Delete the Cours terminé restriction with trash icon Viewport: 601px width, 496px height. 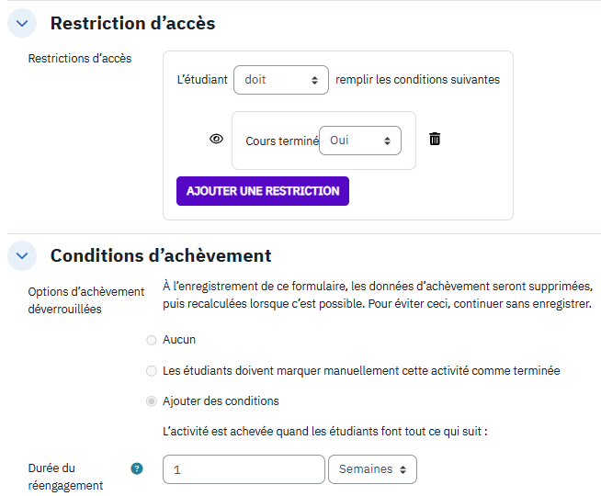435,140
